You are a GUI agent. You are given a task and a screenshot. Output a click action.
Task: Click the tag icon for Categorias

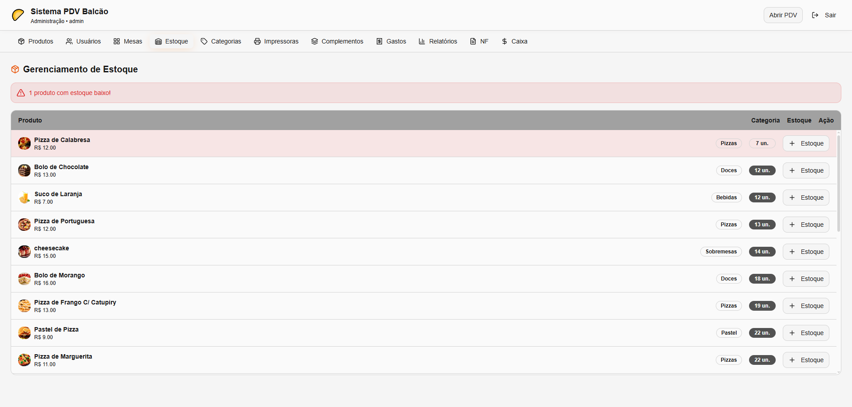204,41
